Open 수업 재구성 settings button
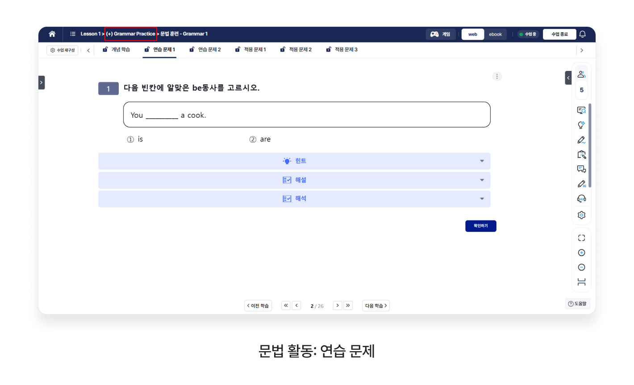The height and width of the screenshot is (385, 634). (x=63, y=50)
